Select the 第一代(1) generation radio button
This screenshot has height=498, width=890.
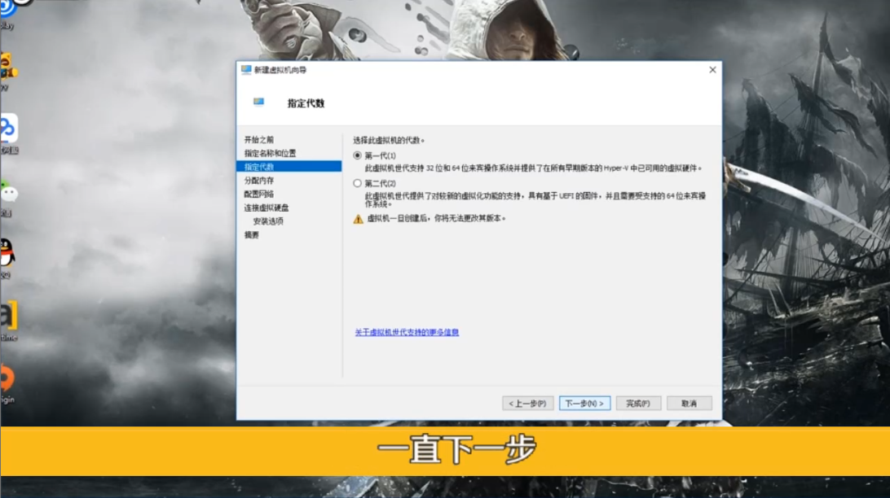click(357, 155)
